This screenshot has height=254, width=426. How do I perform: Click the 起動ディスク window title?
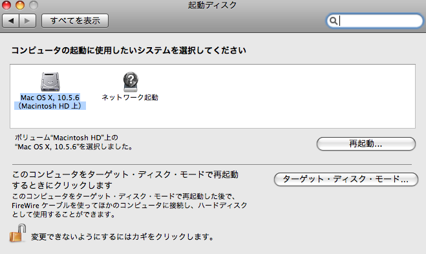coord(213,5)
